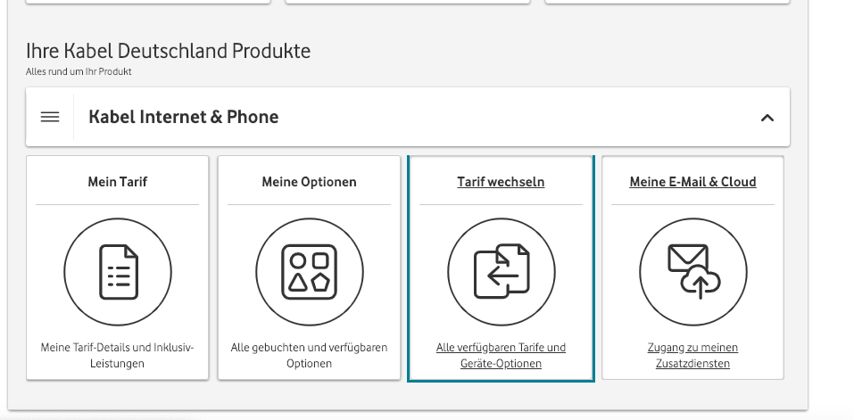Screen dimensions: 854x420
Task: Click the Meine Optionen shapes icon
Action: pyautogui.click(x=309, y=272)
